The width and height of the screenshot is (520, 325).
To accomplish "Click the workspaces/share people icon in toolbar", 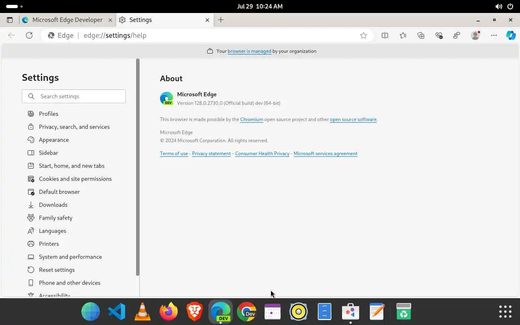I will pyautogui.click(x=457, y=35).
